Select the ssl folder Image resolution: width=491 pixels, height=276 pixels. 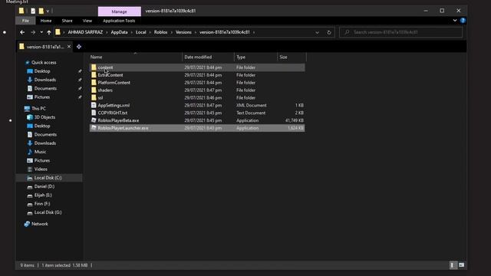coord(197,97)
